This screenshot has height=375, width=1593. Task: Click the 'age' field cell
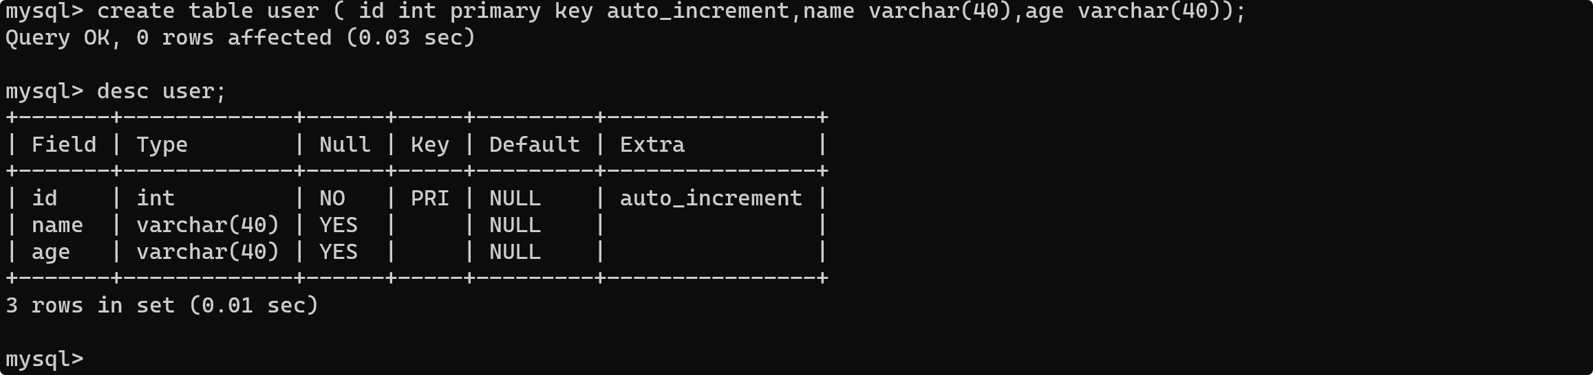click(x=51, y=252)
